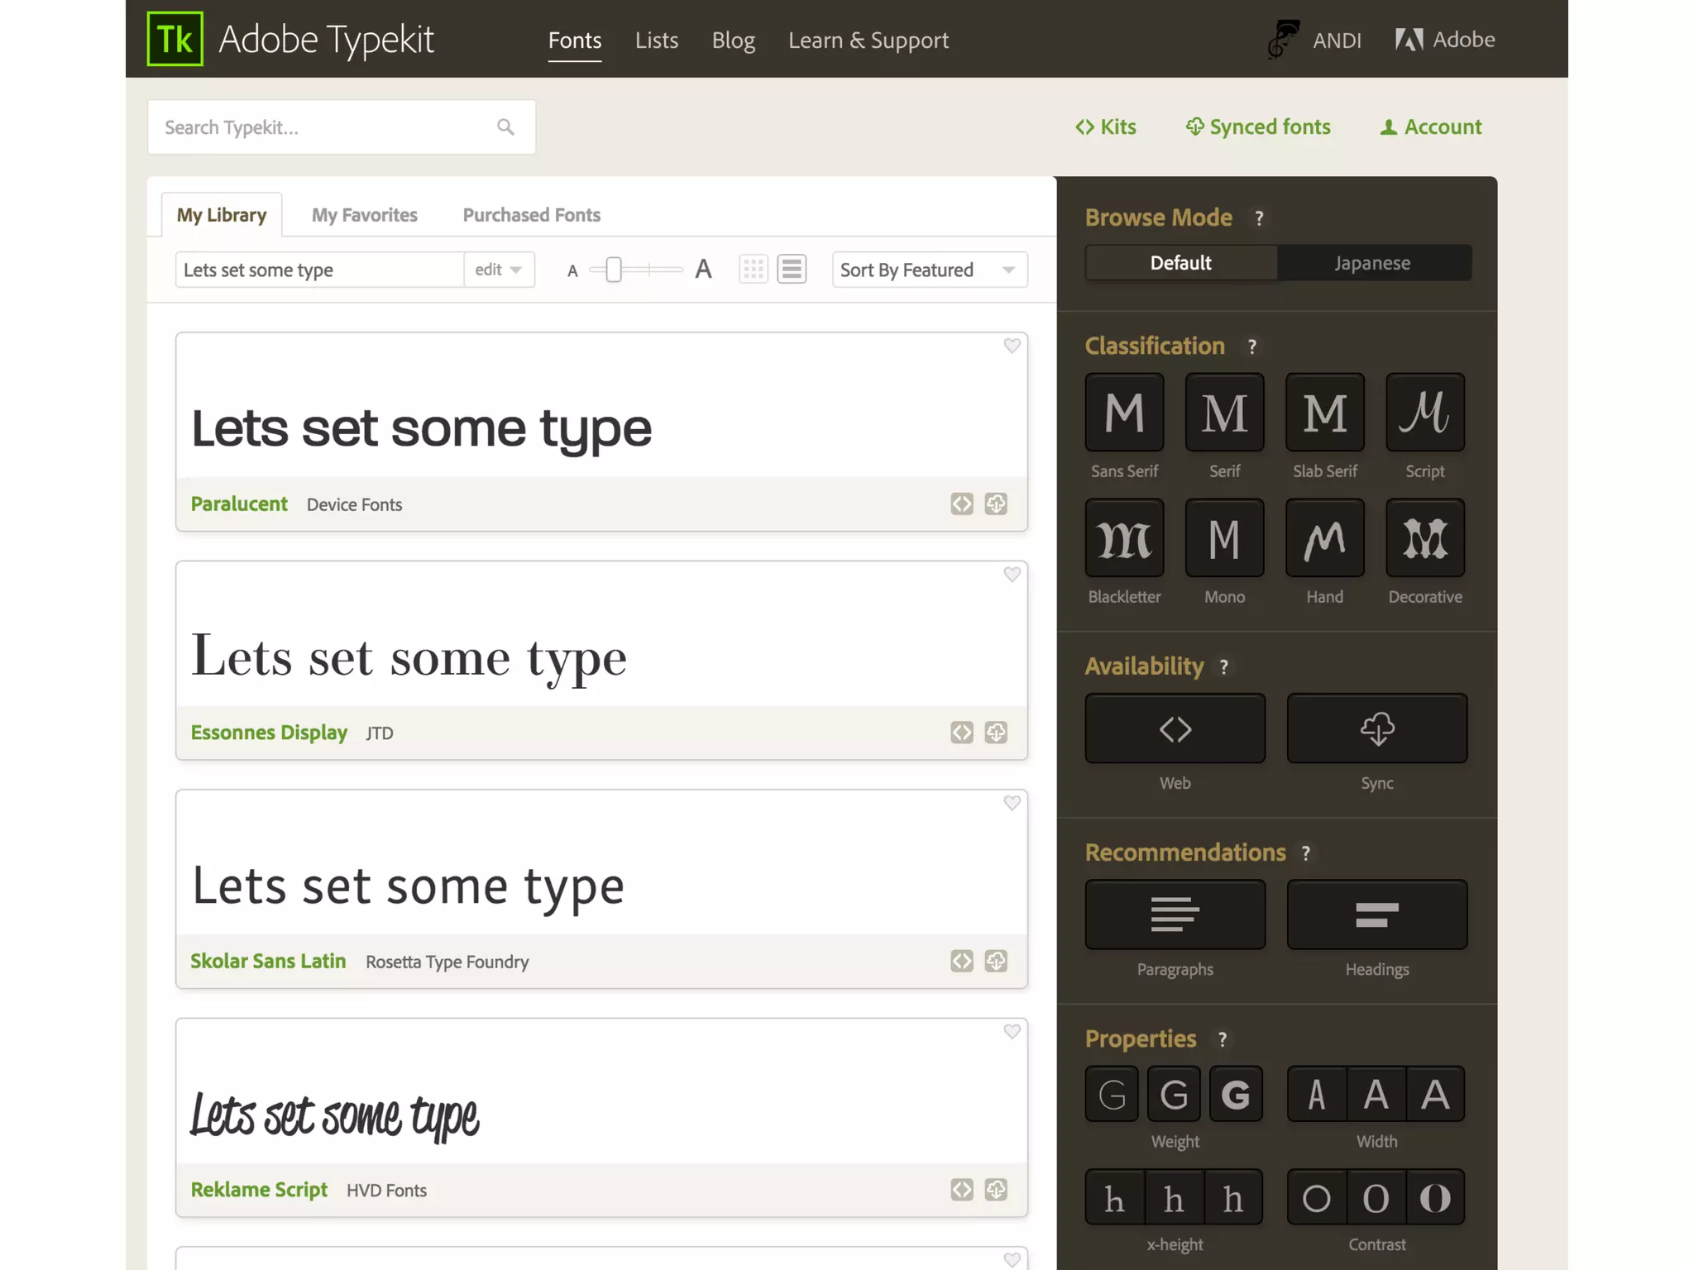Screen dimensions: 1694x1270
Task: Filter fonts by Script classification
Action: tap(1424, 413)
